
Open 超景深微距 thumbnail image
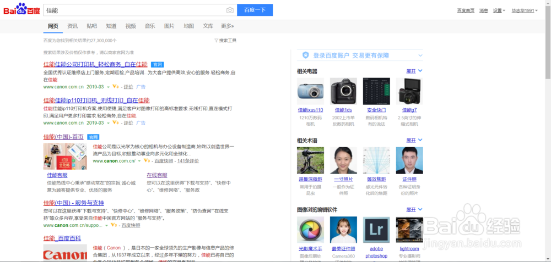tap(310, 160)
